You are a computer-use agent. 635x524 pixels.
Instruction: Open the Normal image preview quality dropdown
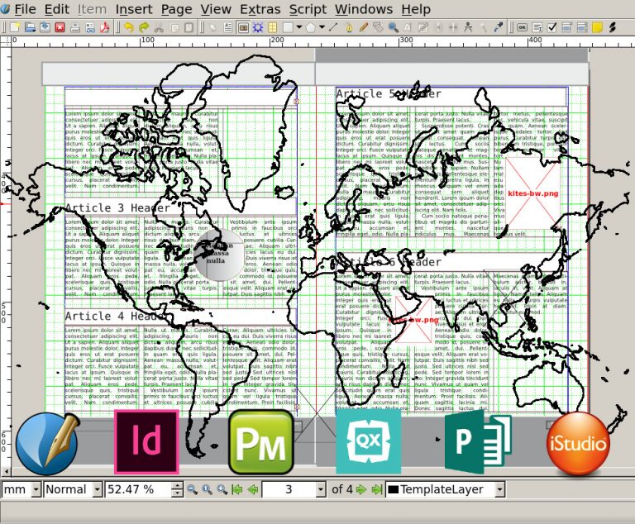97,489
